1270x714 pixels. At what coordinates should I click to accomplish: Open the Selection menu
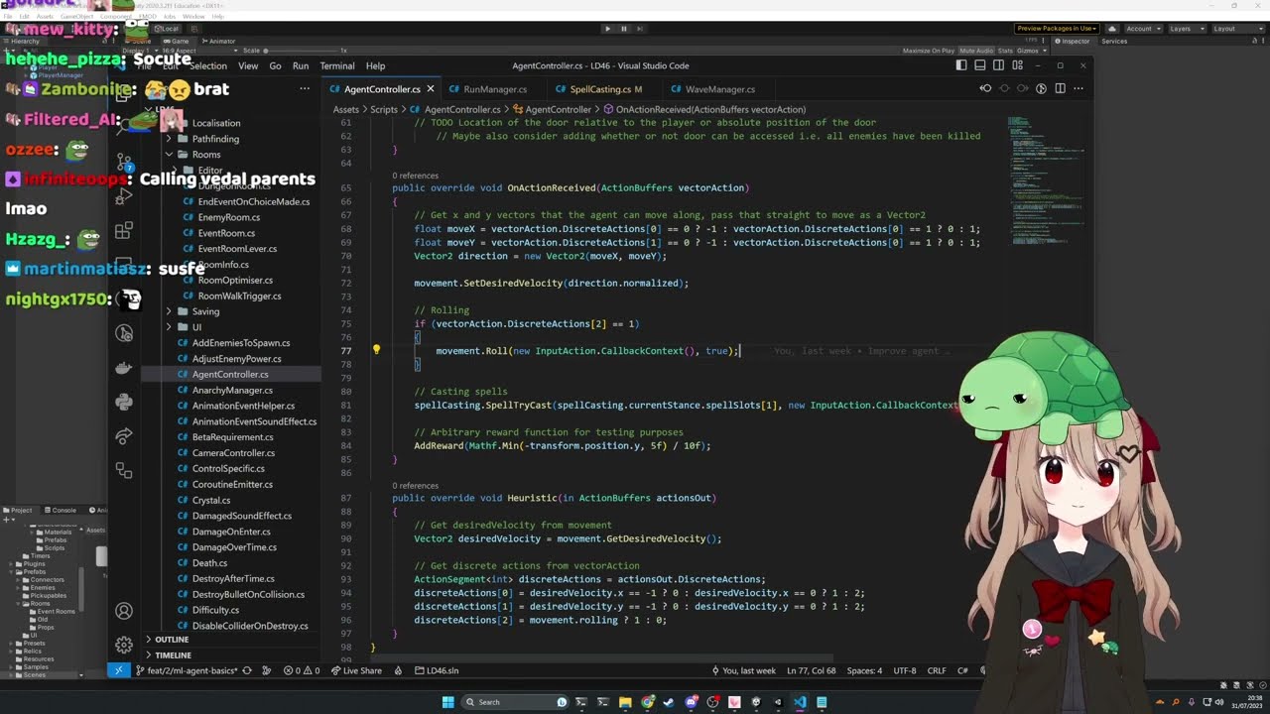[x=207, y=65]
